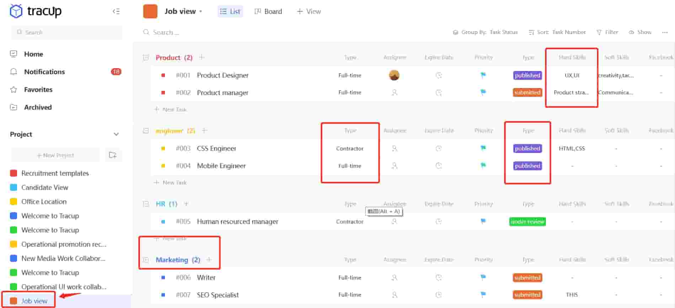Toggle the HR group collapse box

click(146, 204)
